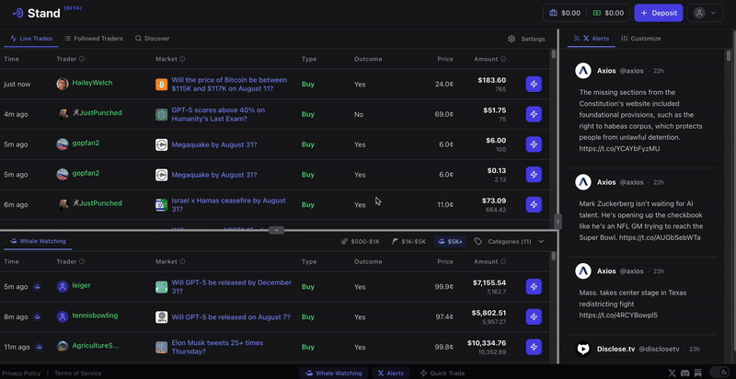Quick trade the GPT-5 Humanity's Last Exam row

[534, 114]
